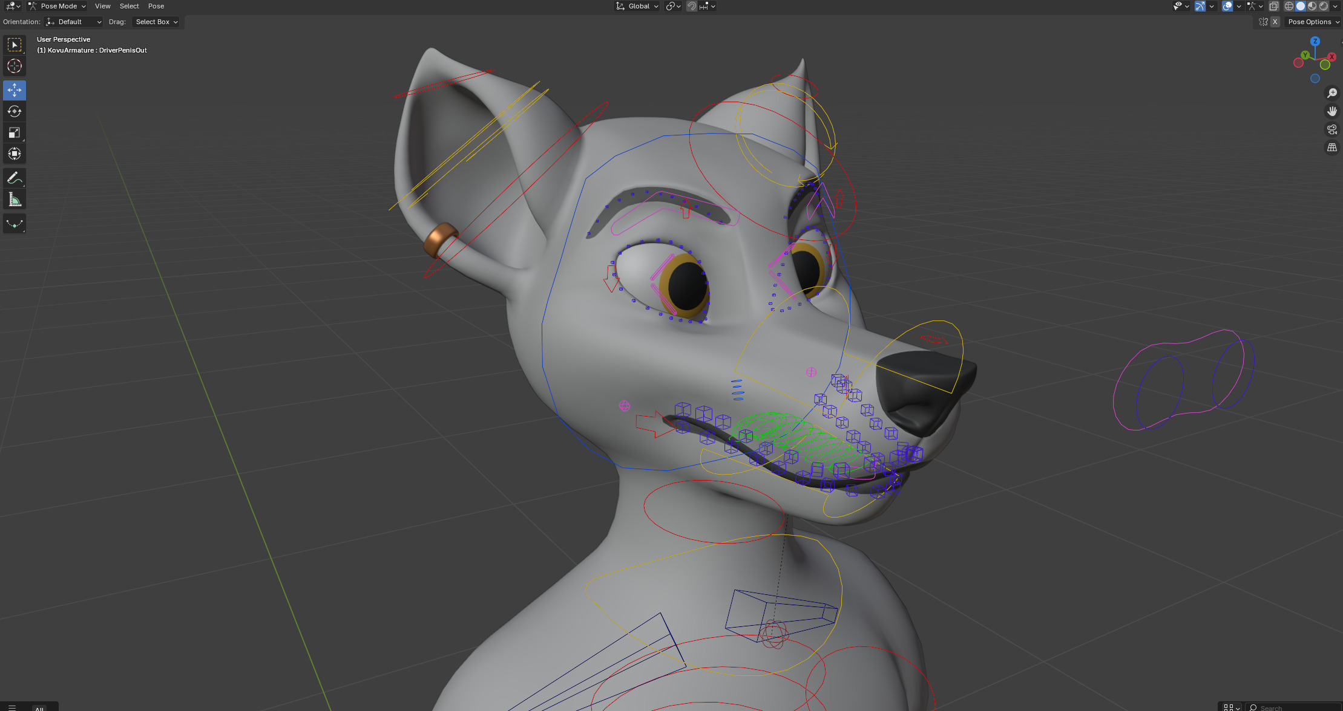
Task: Open Global transform orientation dropdown
Action: pos(637,6)
